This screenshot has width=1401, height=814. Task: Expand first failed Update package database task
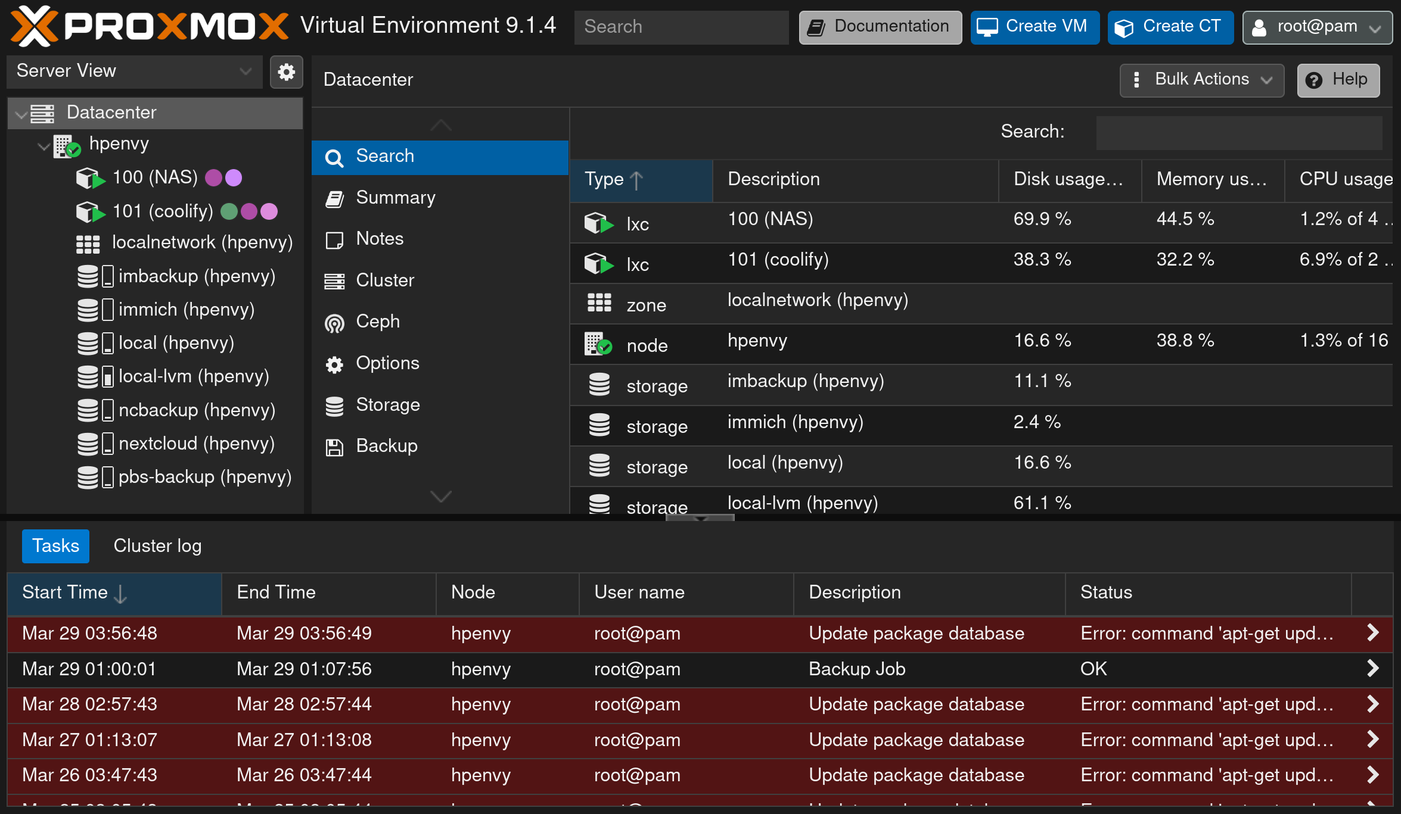coord(1372,632)
